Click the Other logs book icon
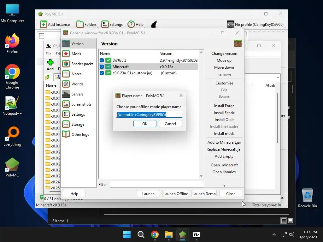 (x=66, y=134)
